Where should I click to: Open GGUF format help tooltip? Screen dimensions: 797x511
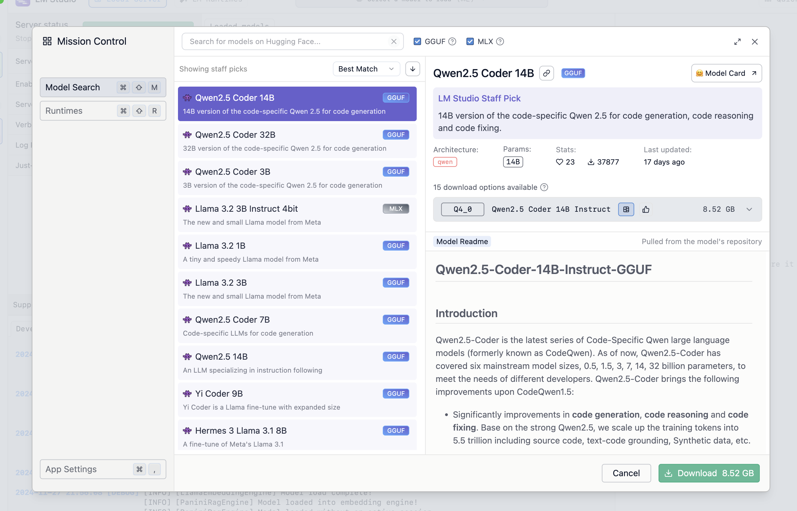(452, 42)
